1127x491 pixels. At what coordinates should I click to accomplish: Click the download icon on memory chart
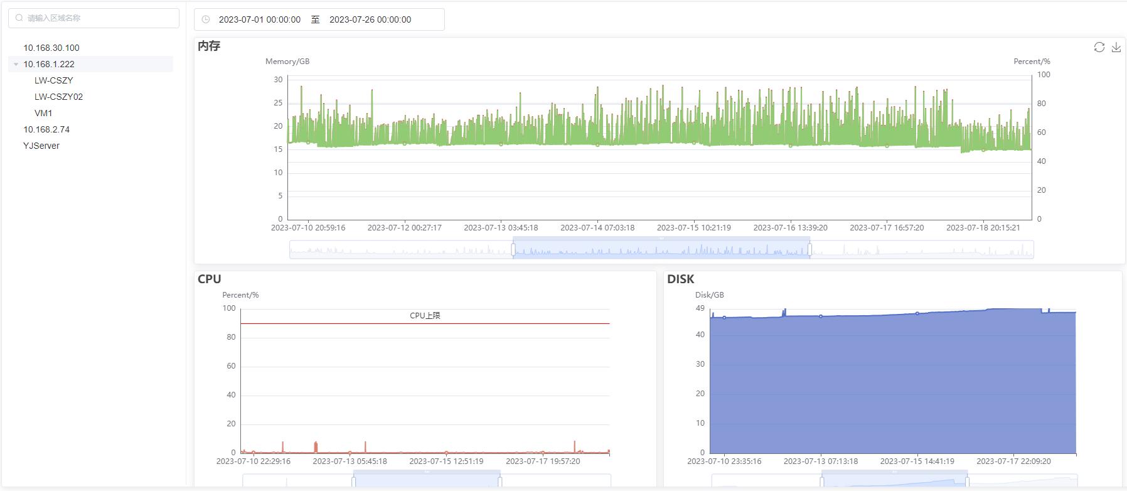[1116, 47]
